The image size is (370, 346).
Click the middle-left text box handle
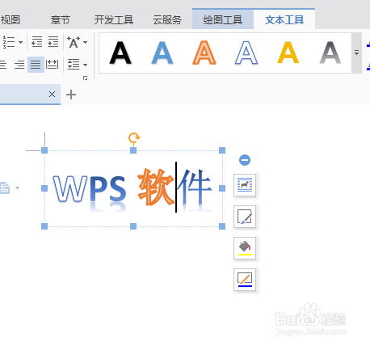(44, 188)
